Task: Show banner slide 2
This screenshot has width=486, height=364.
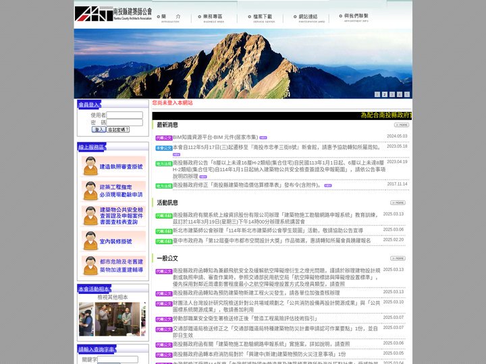Action: 385,94
